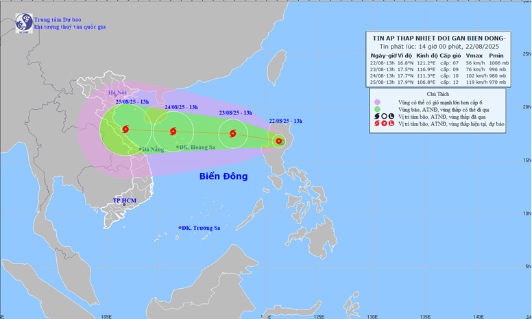Select the 22/08-13h row in the forecast table
Image resolution: width=532 pixels, height=319 pixels.
point(439,62)
